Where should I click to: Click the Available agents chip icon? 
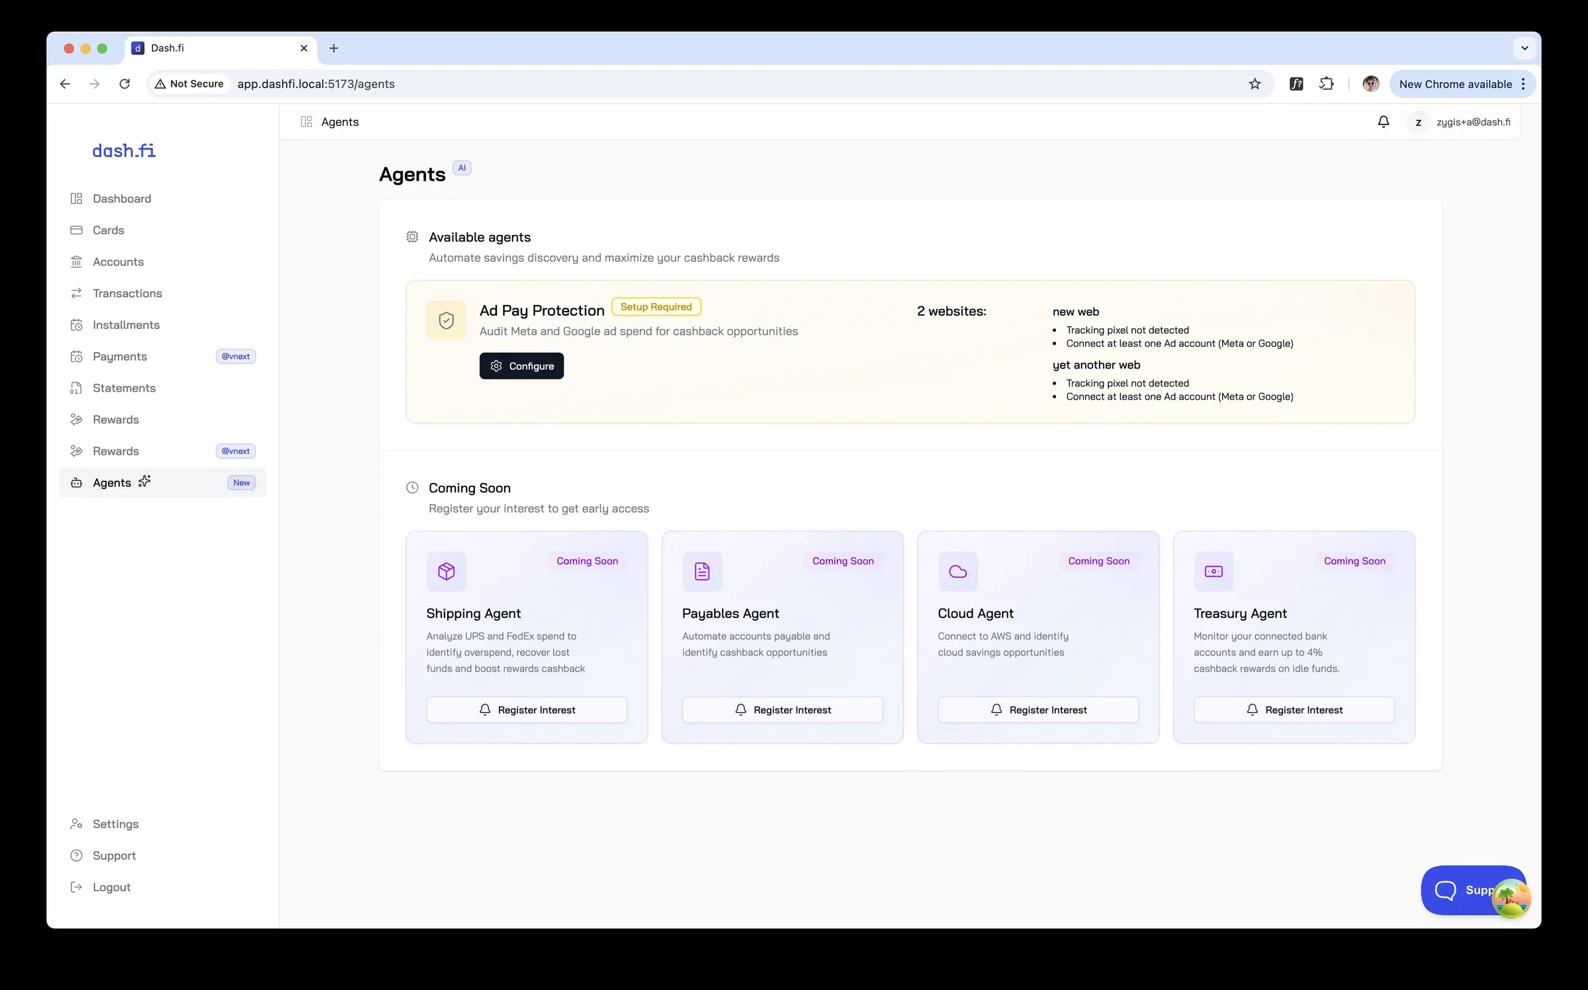coord(412,237)
